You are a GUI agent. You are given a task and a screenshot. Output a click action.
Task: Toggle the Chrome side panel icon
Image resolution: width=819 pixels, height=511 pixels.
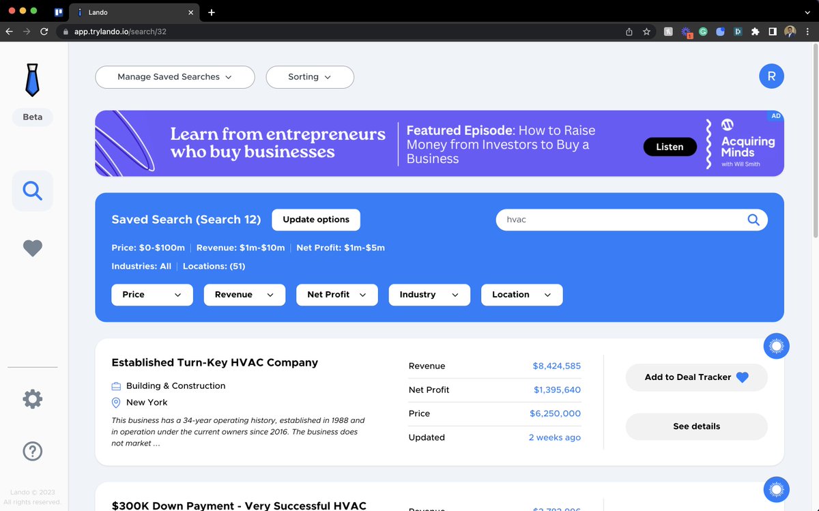point(773,31)
